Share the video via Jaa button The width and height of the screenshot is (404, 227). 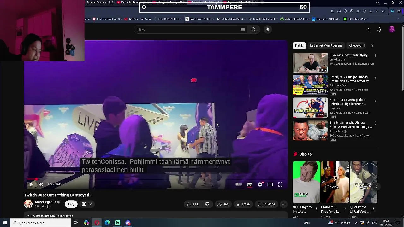(223, 204)
